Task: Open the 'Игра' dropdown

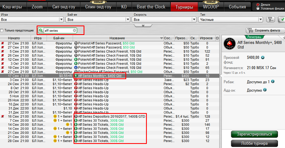Action: click(32, 20)
